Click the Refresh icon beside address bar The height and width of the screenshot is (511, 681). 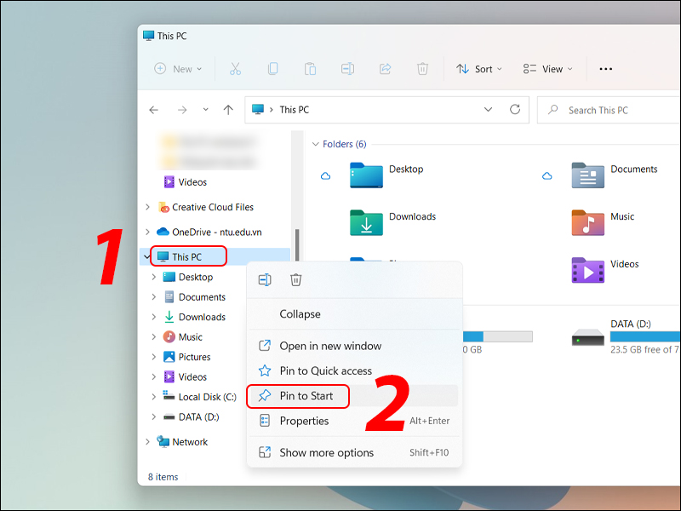click(x=514, y=110)
